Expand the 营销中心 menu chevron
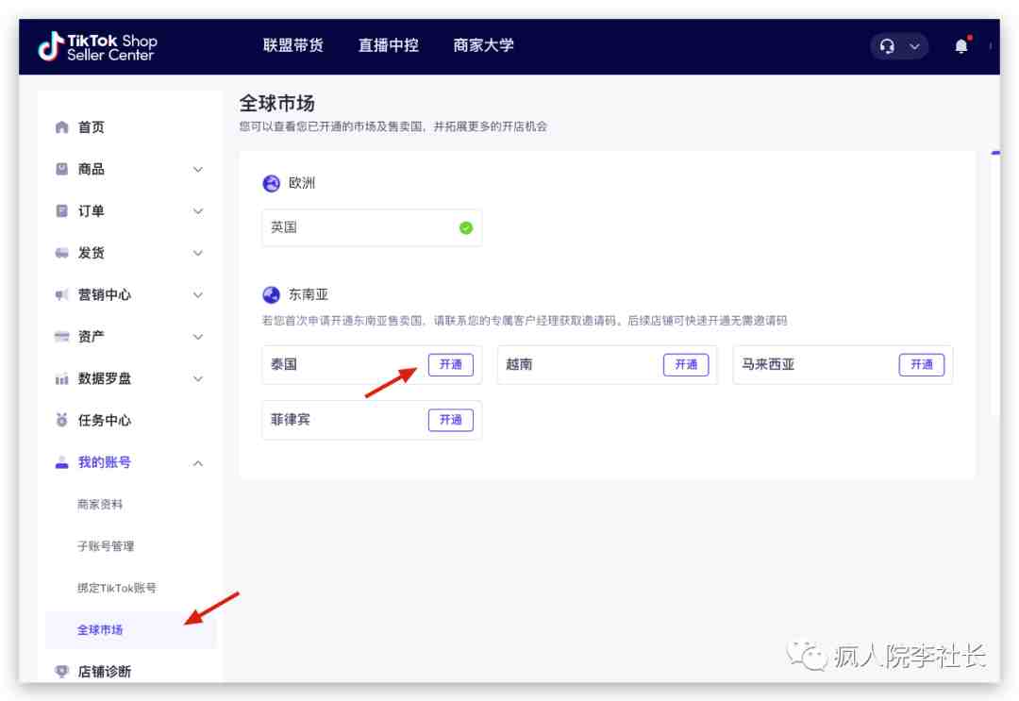The width and height of the screenshot is (1019, 701). tap(198, 295)
